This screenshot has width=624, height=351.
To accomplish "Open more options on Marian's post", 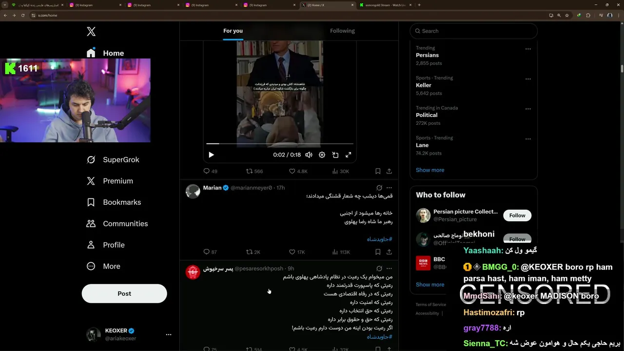I will 389,188.
